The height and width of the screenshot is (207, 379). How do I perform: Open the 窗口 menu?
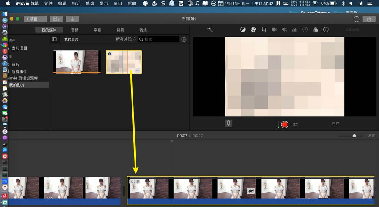(118, 3)
